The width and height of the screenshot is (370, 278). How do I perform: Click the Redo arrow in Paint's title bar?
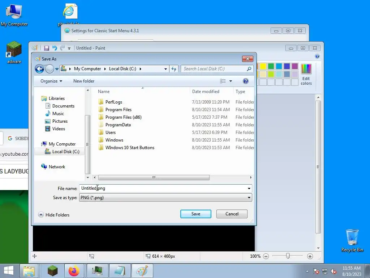pos(62,48)
